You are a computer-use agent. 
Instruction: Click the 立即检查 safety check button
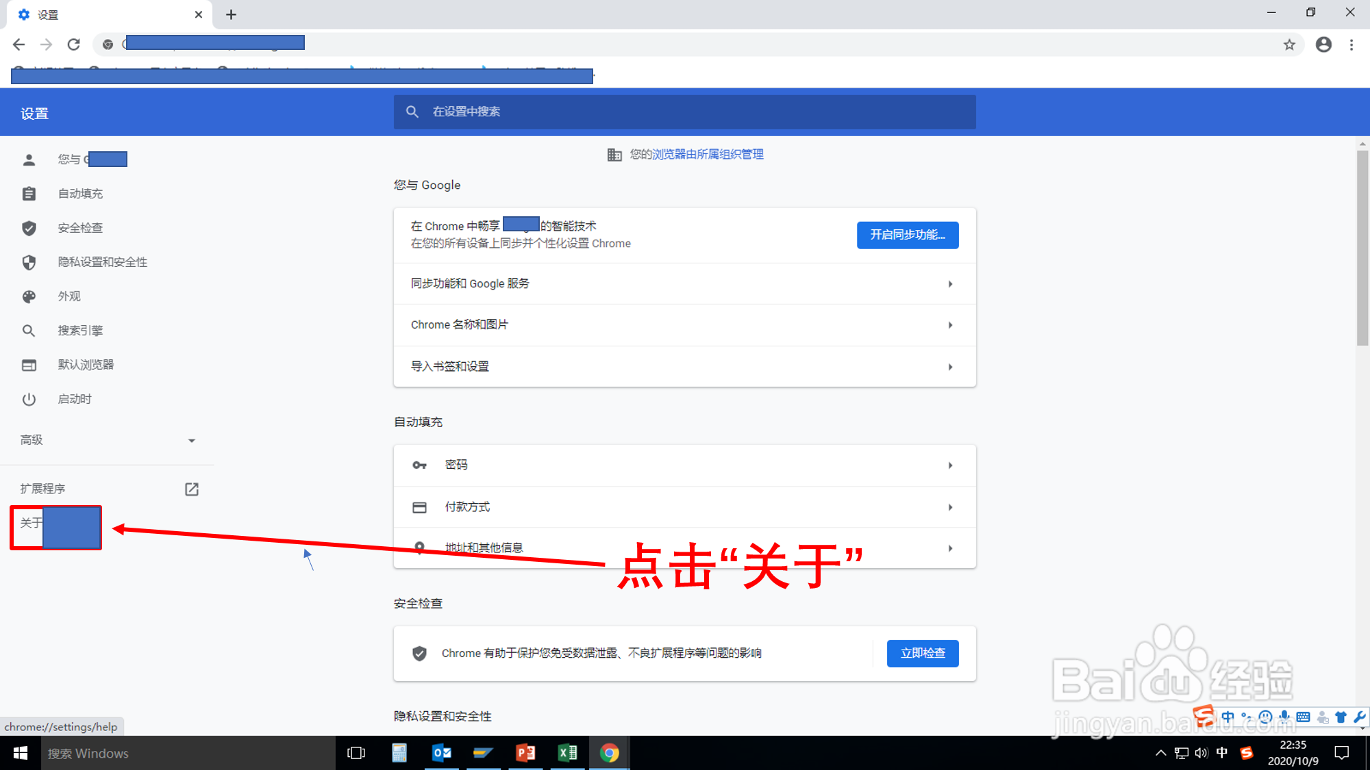point(922,653)
